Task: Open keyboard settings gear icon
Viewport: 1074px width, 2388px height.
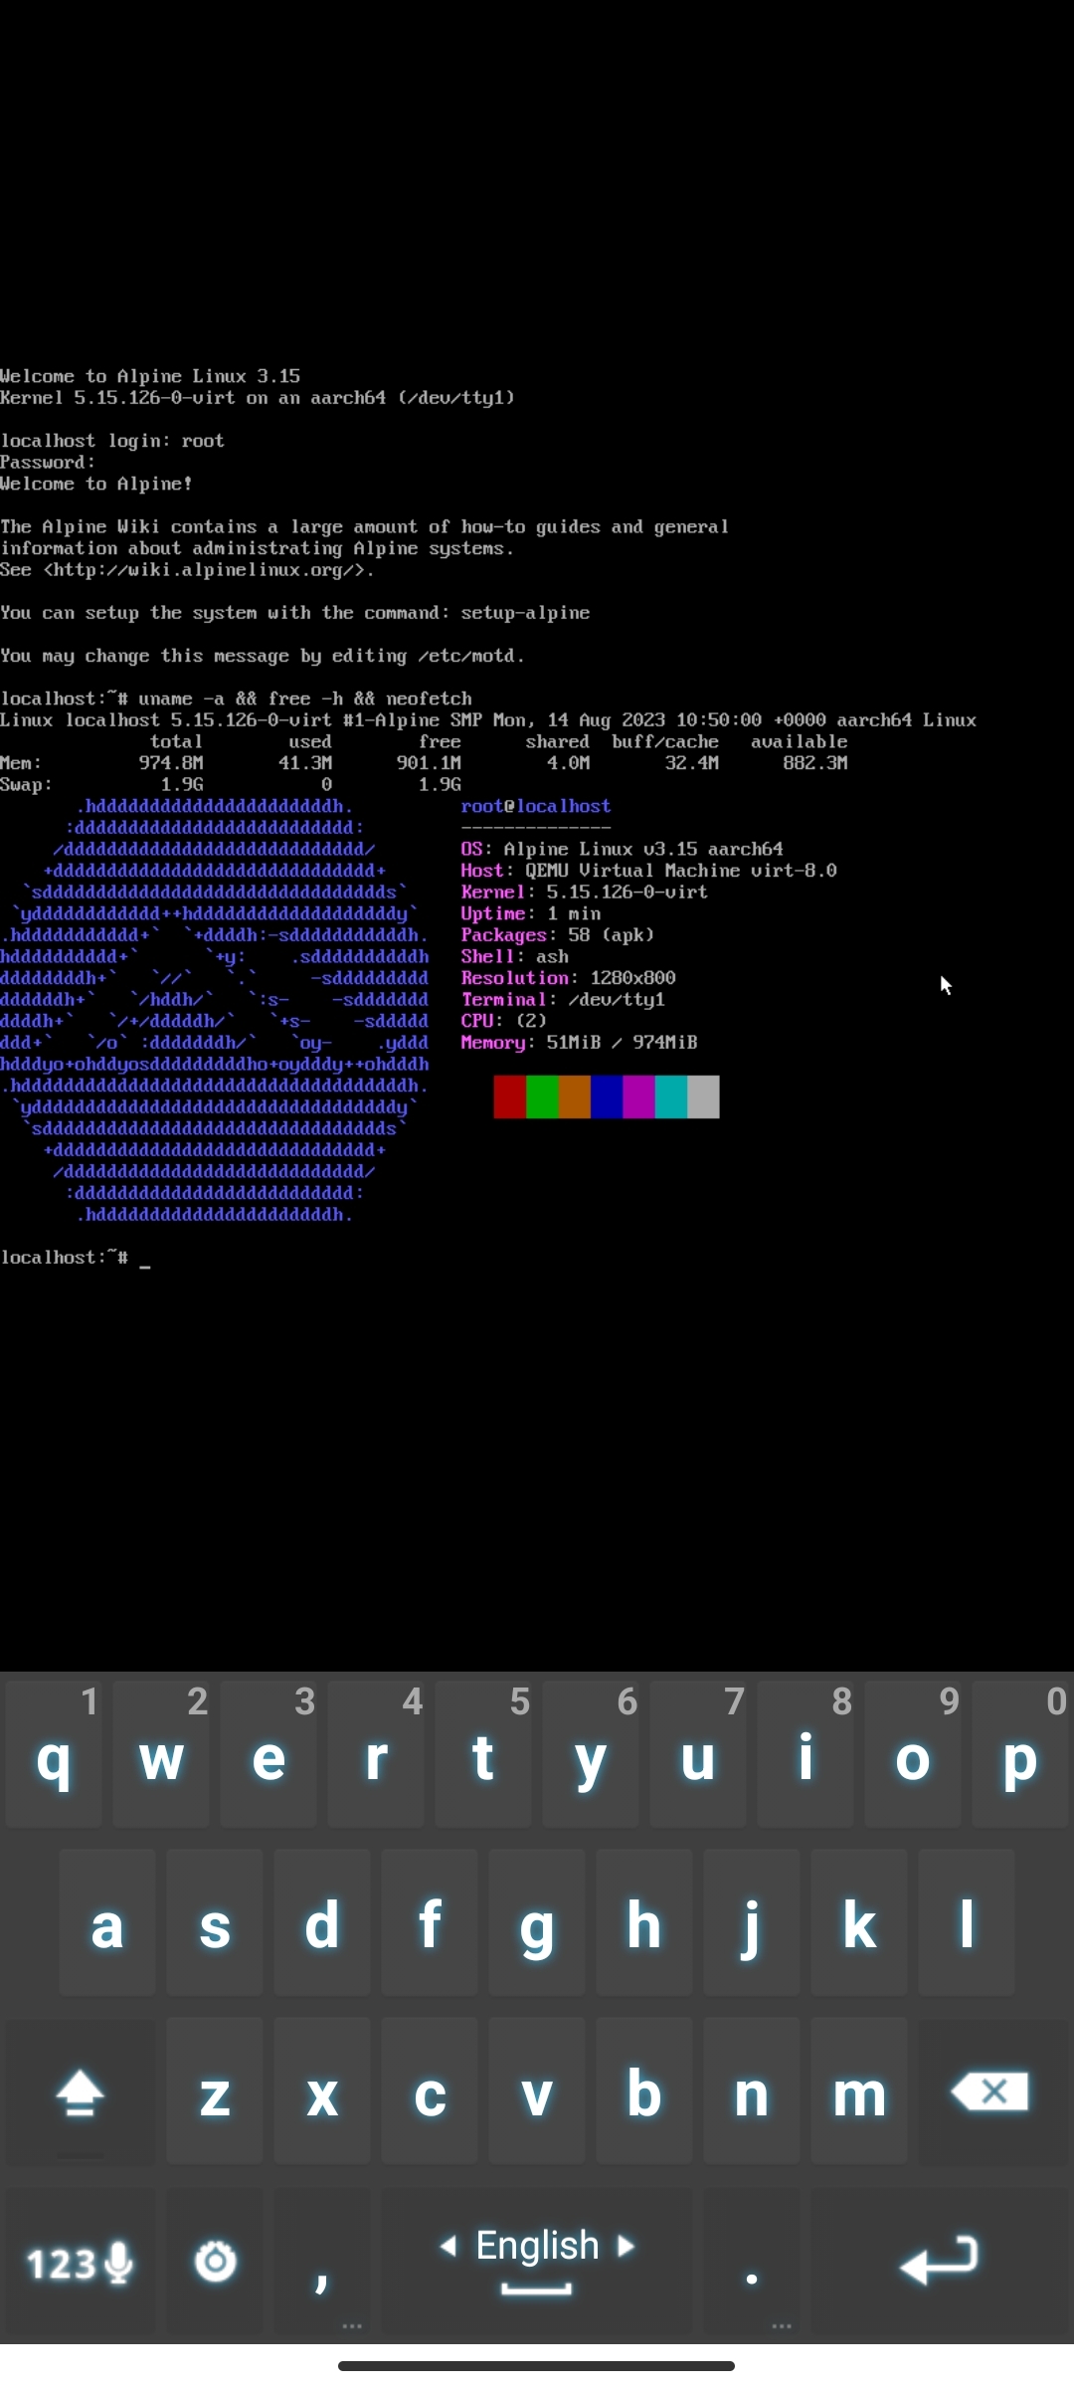Action: (215, 2263)
